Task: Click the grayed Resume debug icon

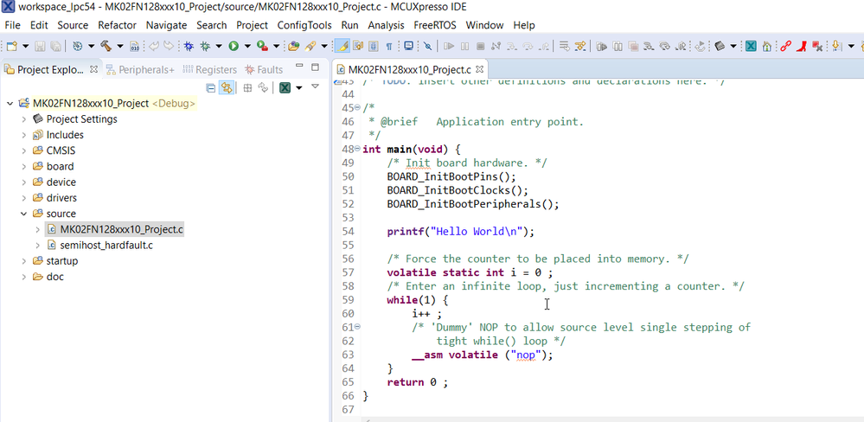Action: click(x=449, y=47)
